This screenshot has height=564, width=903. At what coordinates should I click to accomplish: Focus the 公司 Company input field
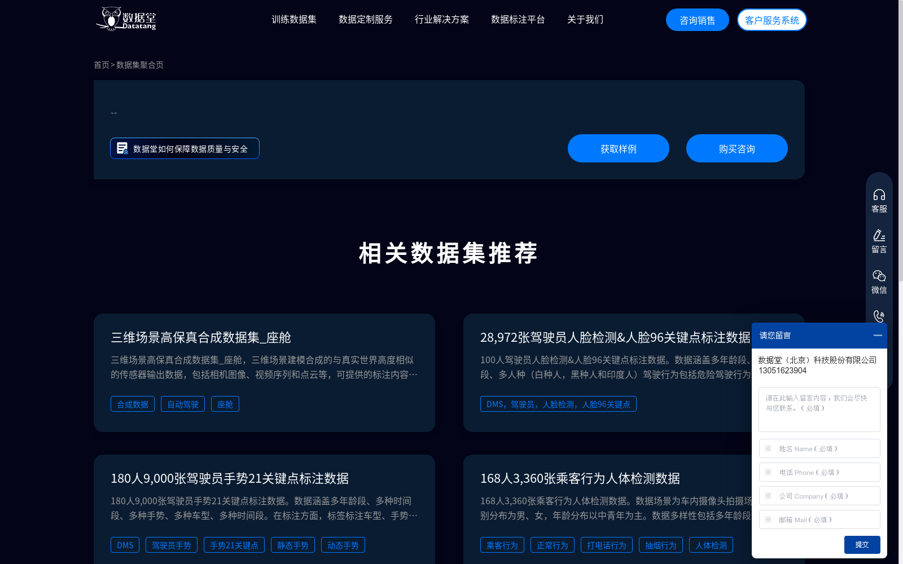819,496
